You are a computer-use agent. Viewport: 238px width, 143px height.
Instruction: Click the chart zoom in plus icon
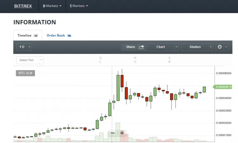[x=122, y=133]
